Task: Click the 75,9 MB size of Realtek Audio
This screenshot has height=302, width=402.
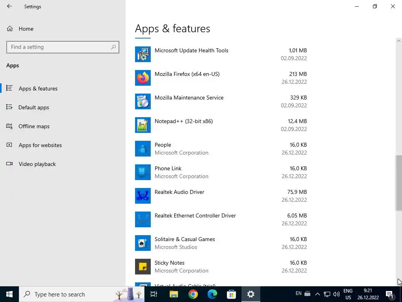Action: [x=297, y=192]
